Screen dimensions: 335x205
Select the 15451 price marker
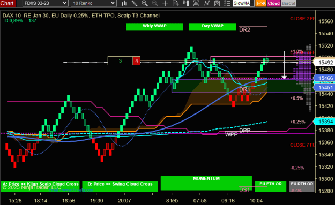point(324,88)
